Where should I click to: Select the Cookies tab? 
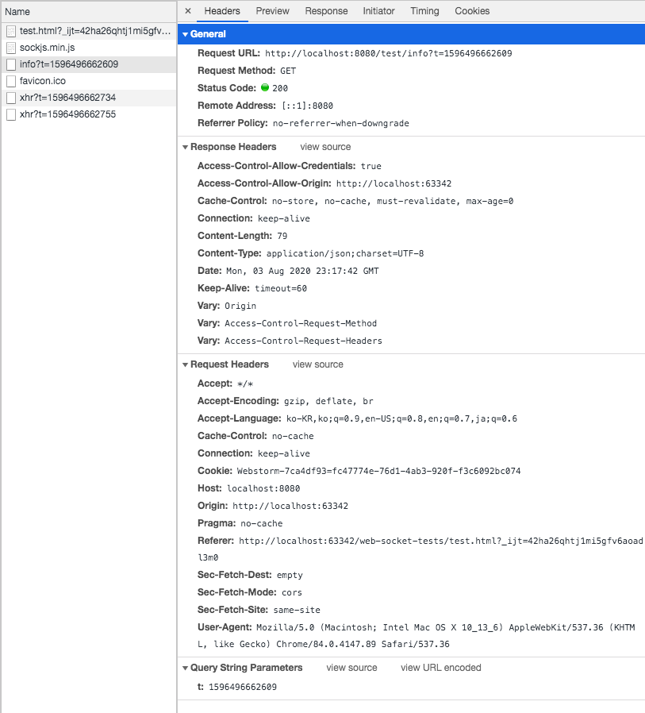472,11
